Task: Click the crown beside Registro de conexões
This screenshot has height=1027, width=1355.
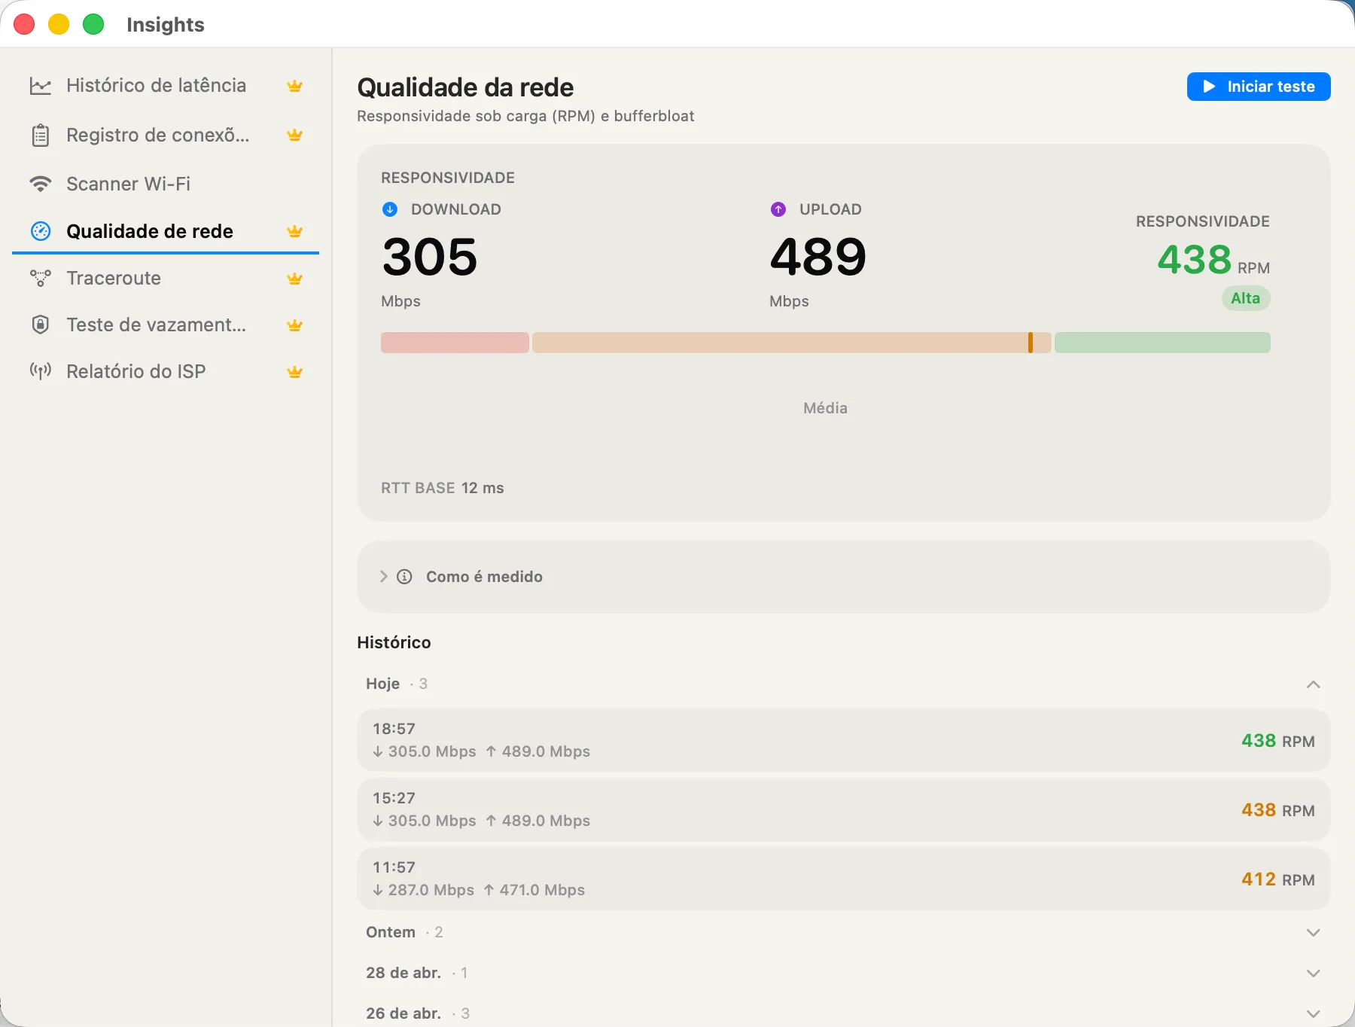Action: point(294,136)
